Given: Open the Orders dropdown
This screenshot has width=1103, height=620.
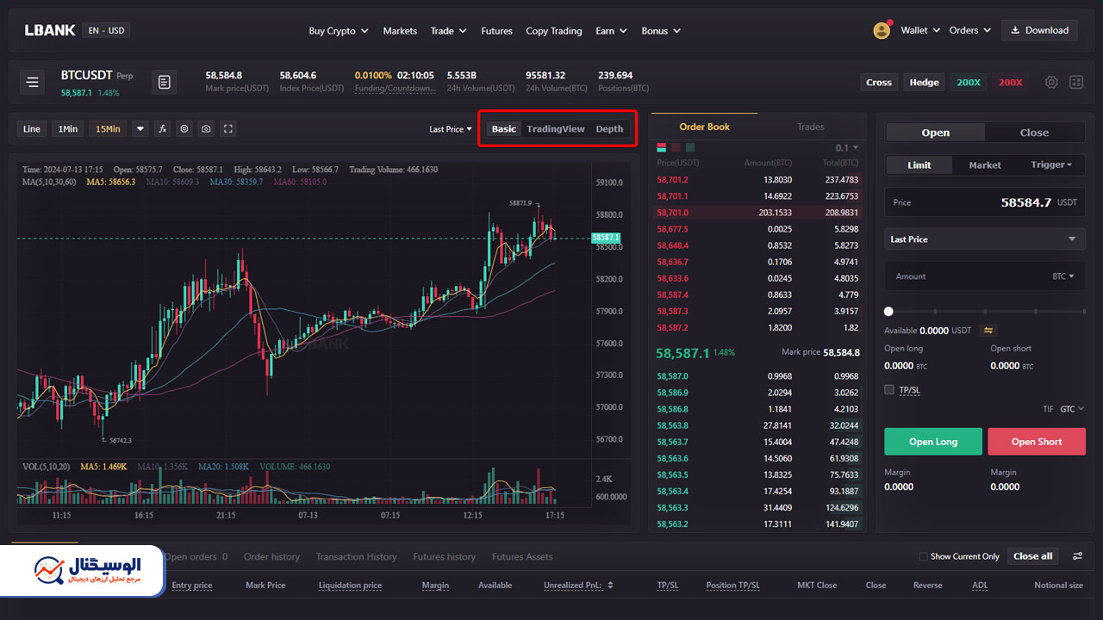Looking at the screenshot, I should point(970,30).
